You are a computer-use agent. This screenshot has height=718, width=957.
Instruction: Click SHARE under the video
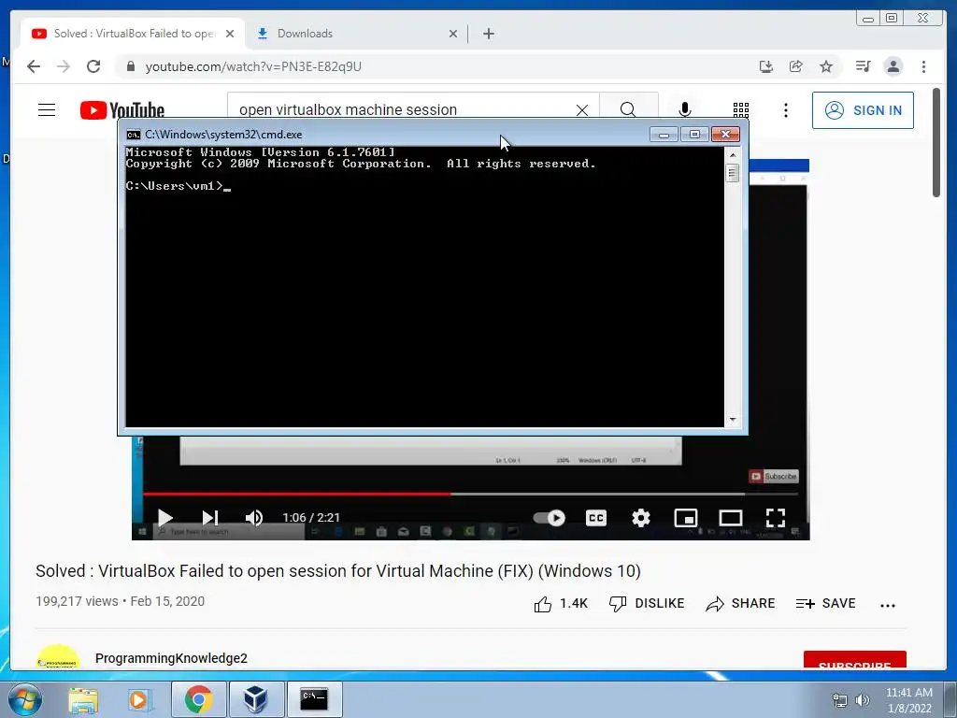[x=740, y=604]
